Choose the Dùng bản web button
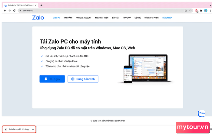212x136 pixels. (83, 79)
